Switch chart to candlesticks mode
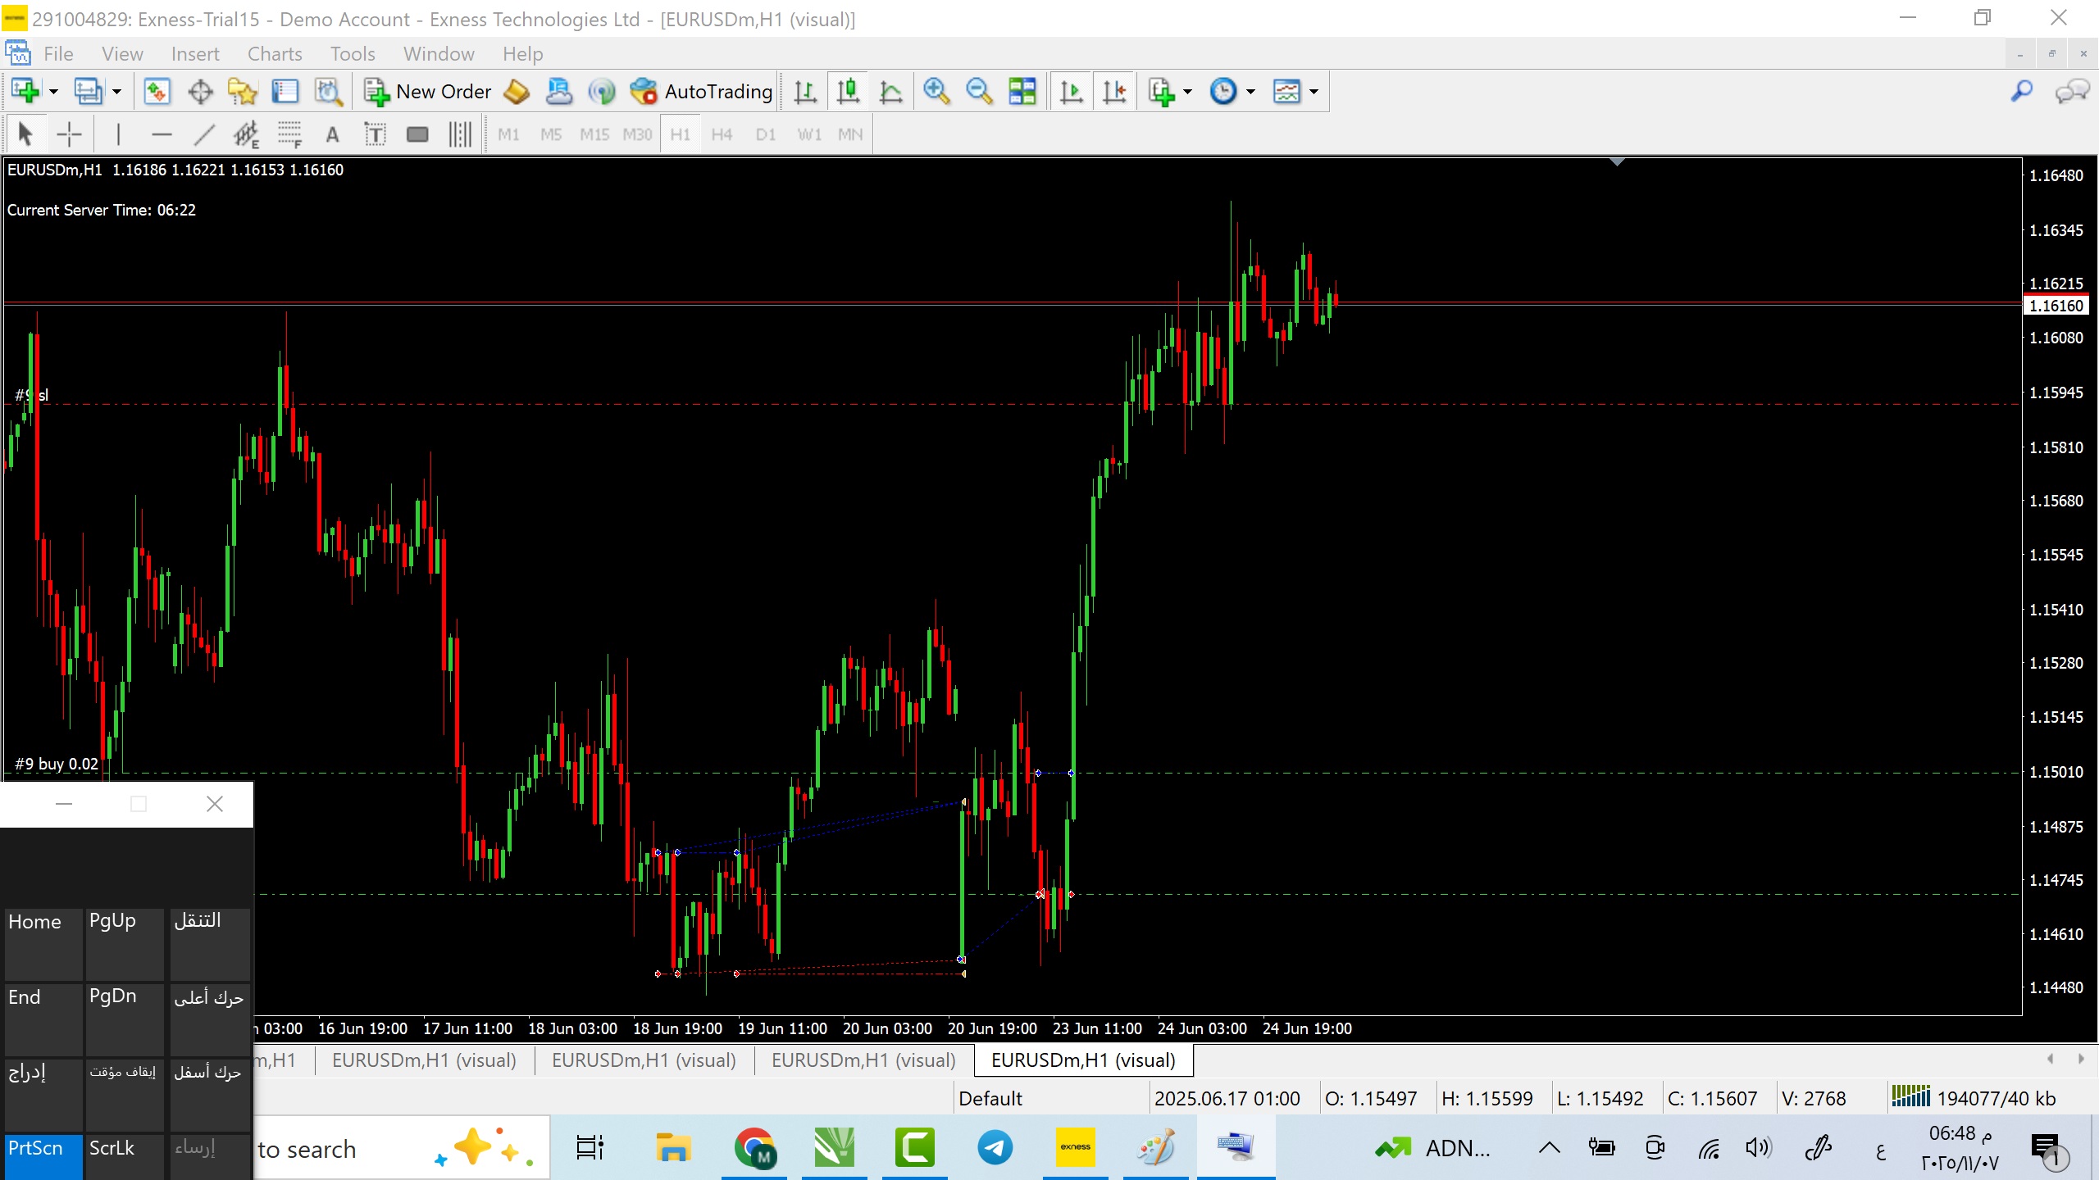 pos(849,91)
